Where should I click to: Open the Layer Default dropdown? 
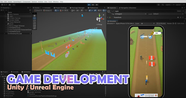[x=168, y=14]
